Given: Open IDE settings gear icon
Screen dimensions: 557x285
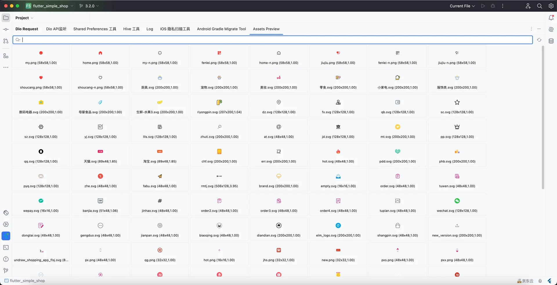Looking at the screenshot, I should point(551,6).
